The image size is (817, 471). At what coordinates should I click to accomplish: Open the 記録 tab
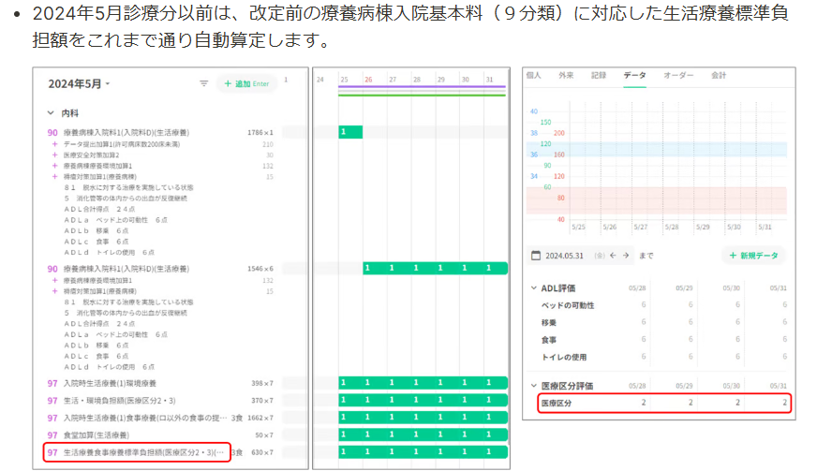(x=599, y=76)
